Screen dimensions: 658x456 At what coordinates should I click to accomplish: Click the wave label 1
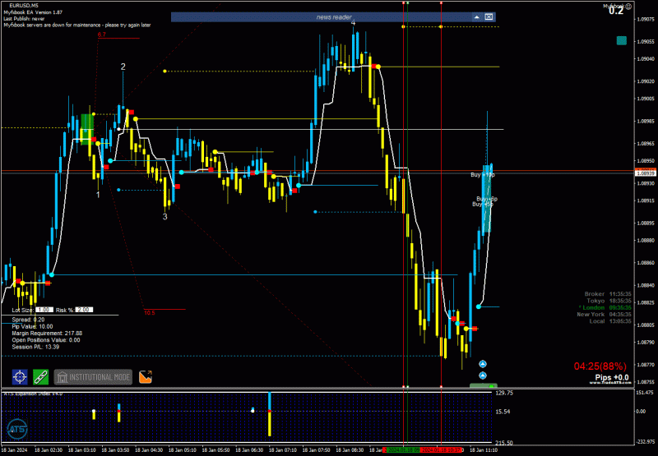click(x=98, y=195)
